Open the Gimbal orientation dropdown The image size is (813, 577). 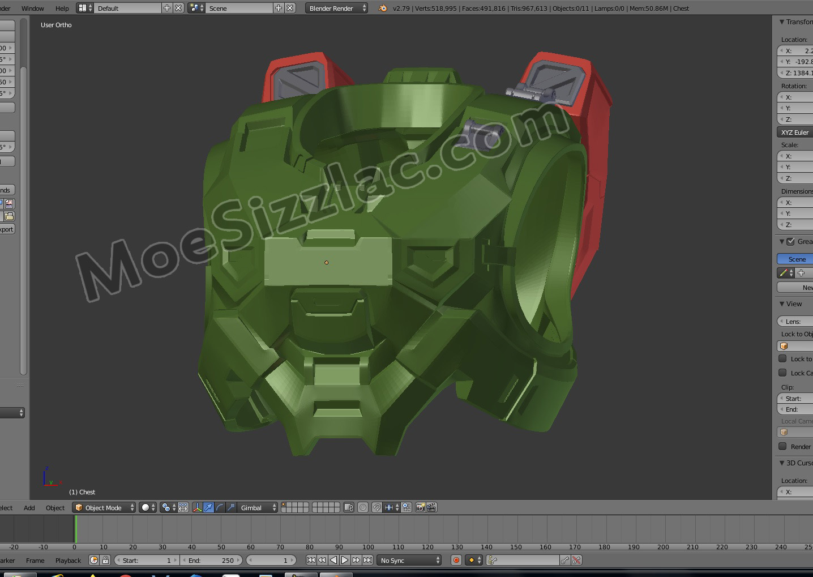point(258,507)
